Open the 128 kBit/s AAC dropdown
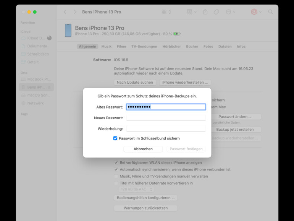The height and width of the screenshot is (221, 294). click(x=137, y=189)
